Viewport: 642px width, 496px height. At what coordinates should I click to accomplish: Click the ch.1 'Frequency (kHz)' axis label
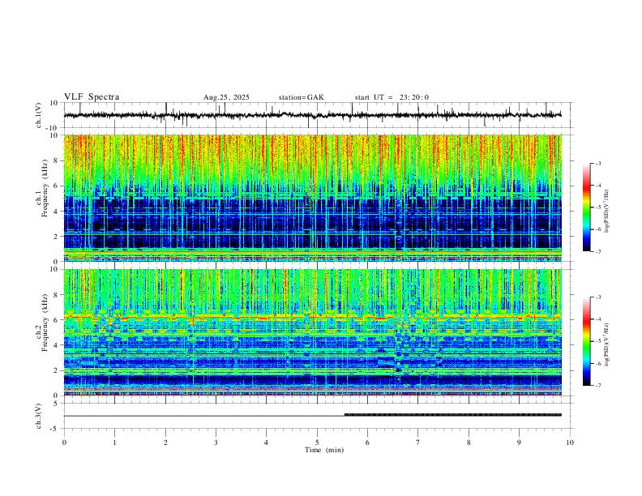[45, 189]
